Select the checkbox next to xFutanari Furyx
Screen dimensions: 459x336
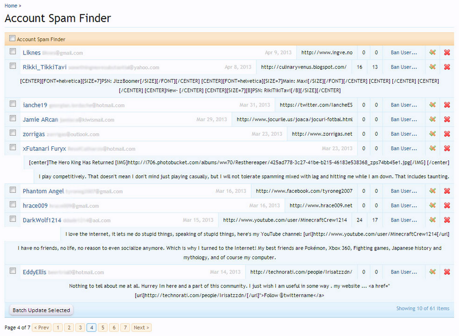coord(13,148)
